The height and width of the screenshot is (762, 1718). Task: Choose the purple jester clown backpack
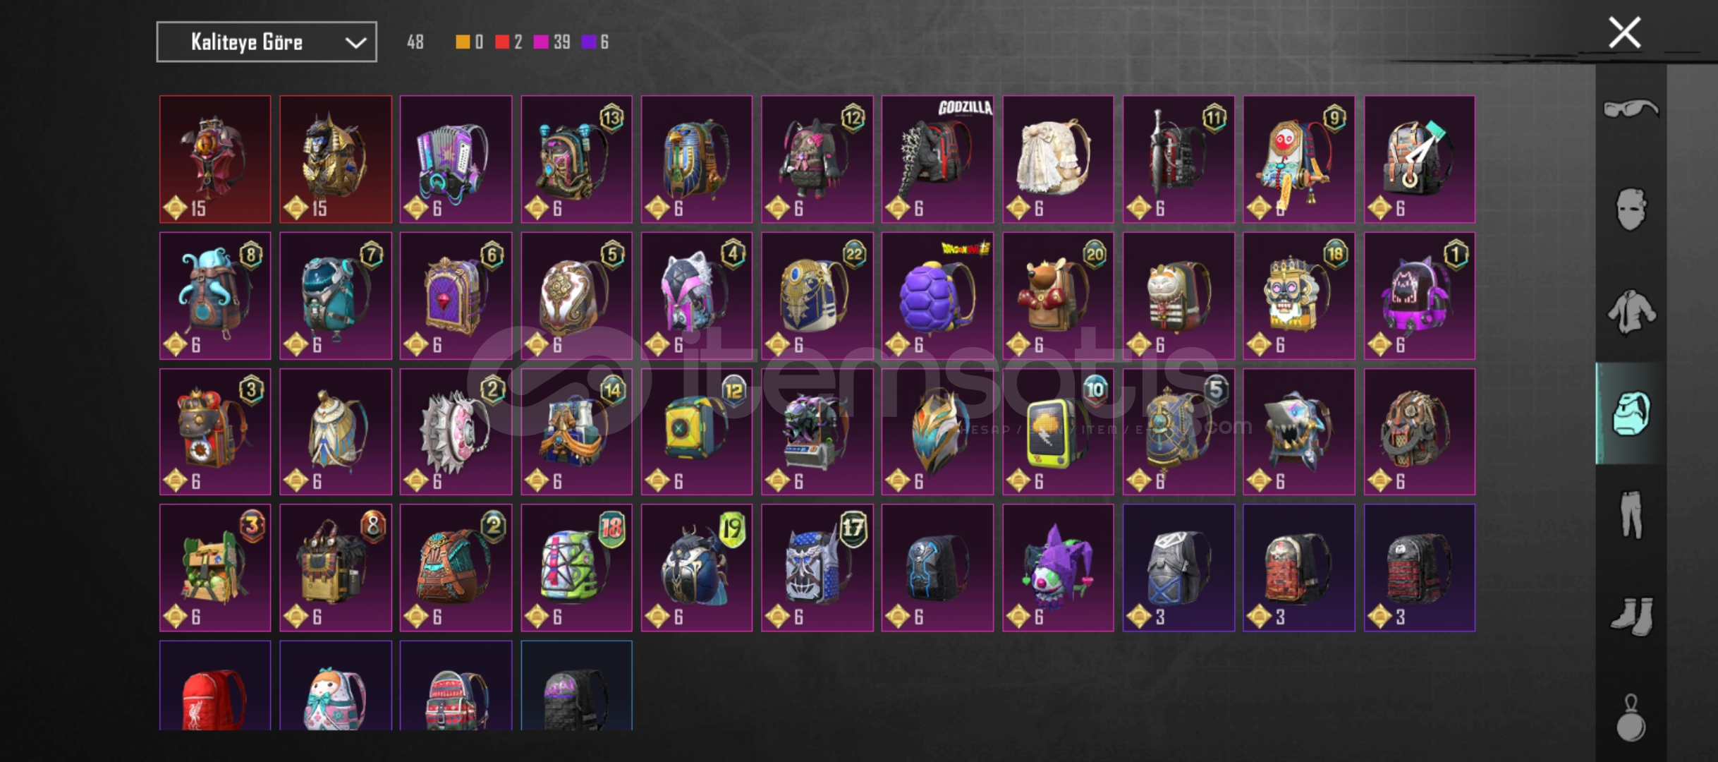coord(1058,568)
